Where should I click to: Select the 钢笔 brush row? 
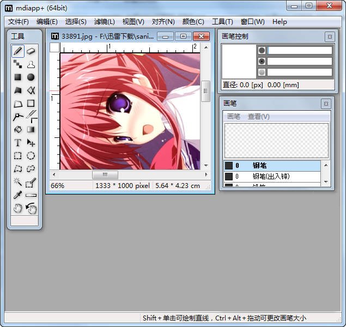click(x=272, y=166)
